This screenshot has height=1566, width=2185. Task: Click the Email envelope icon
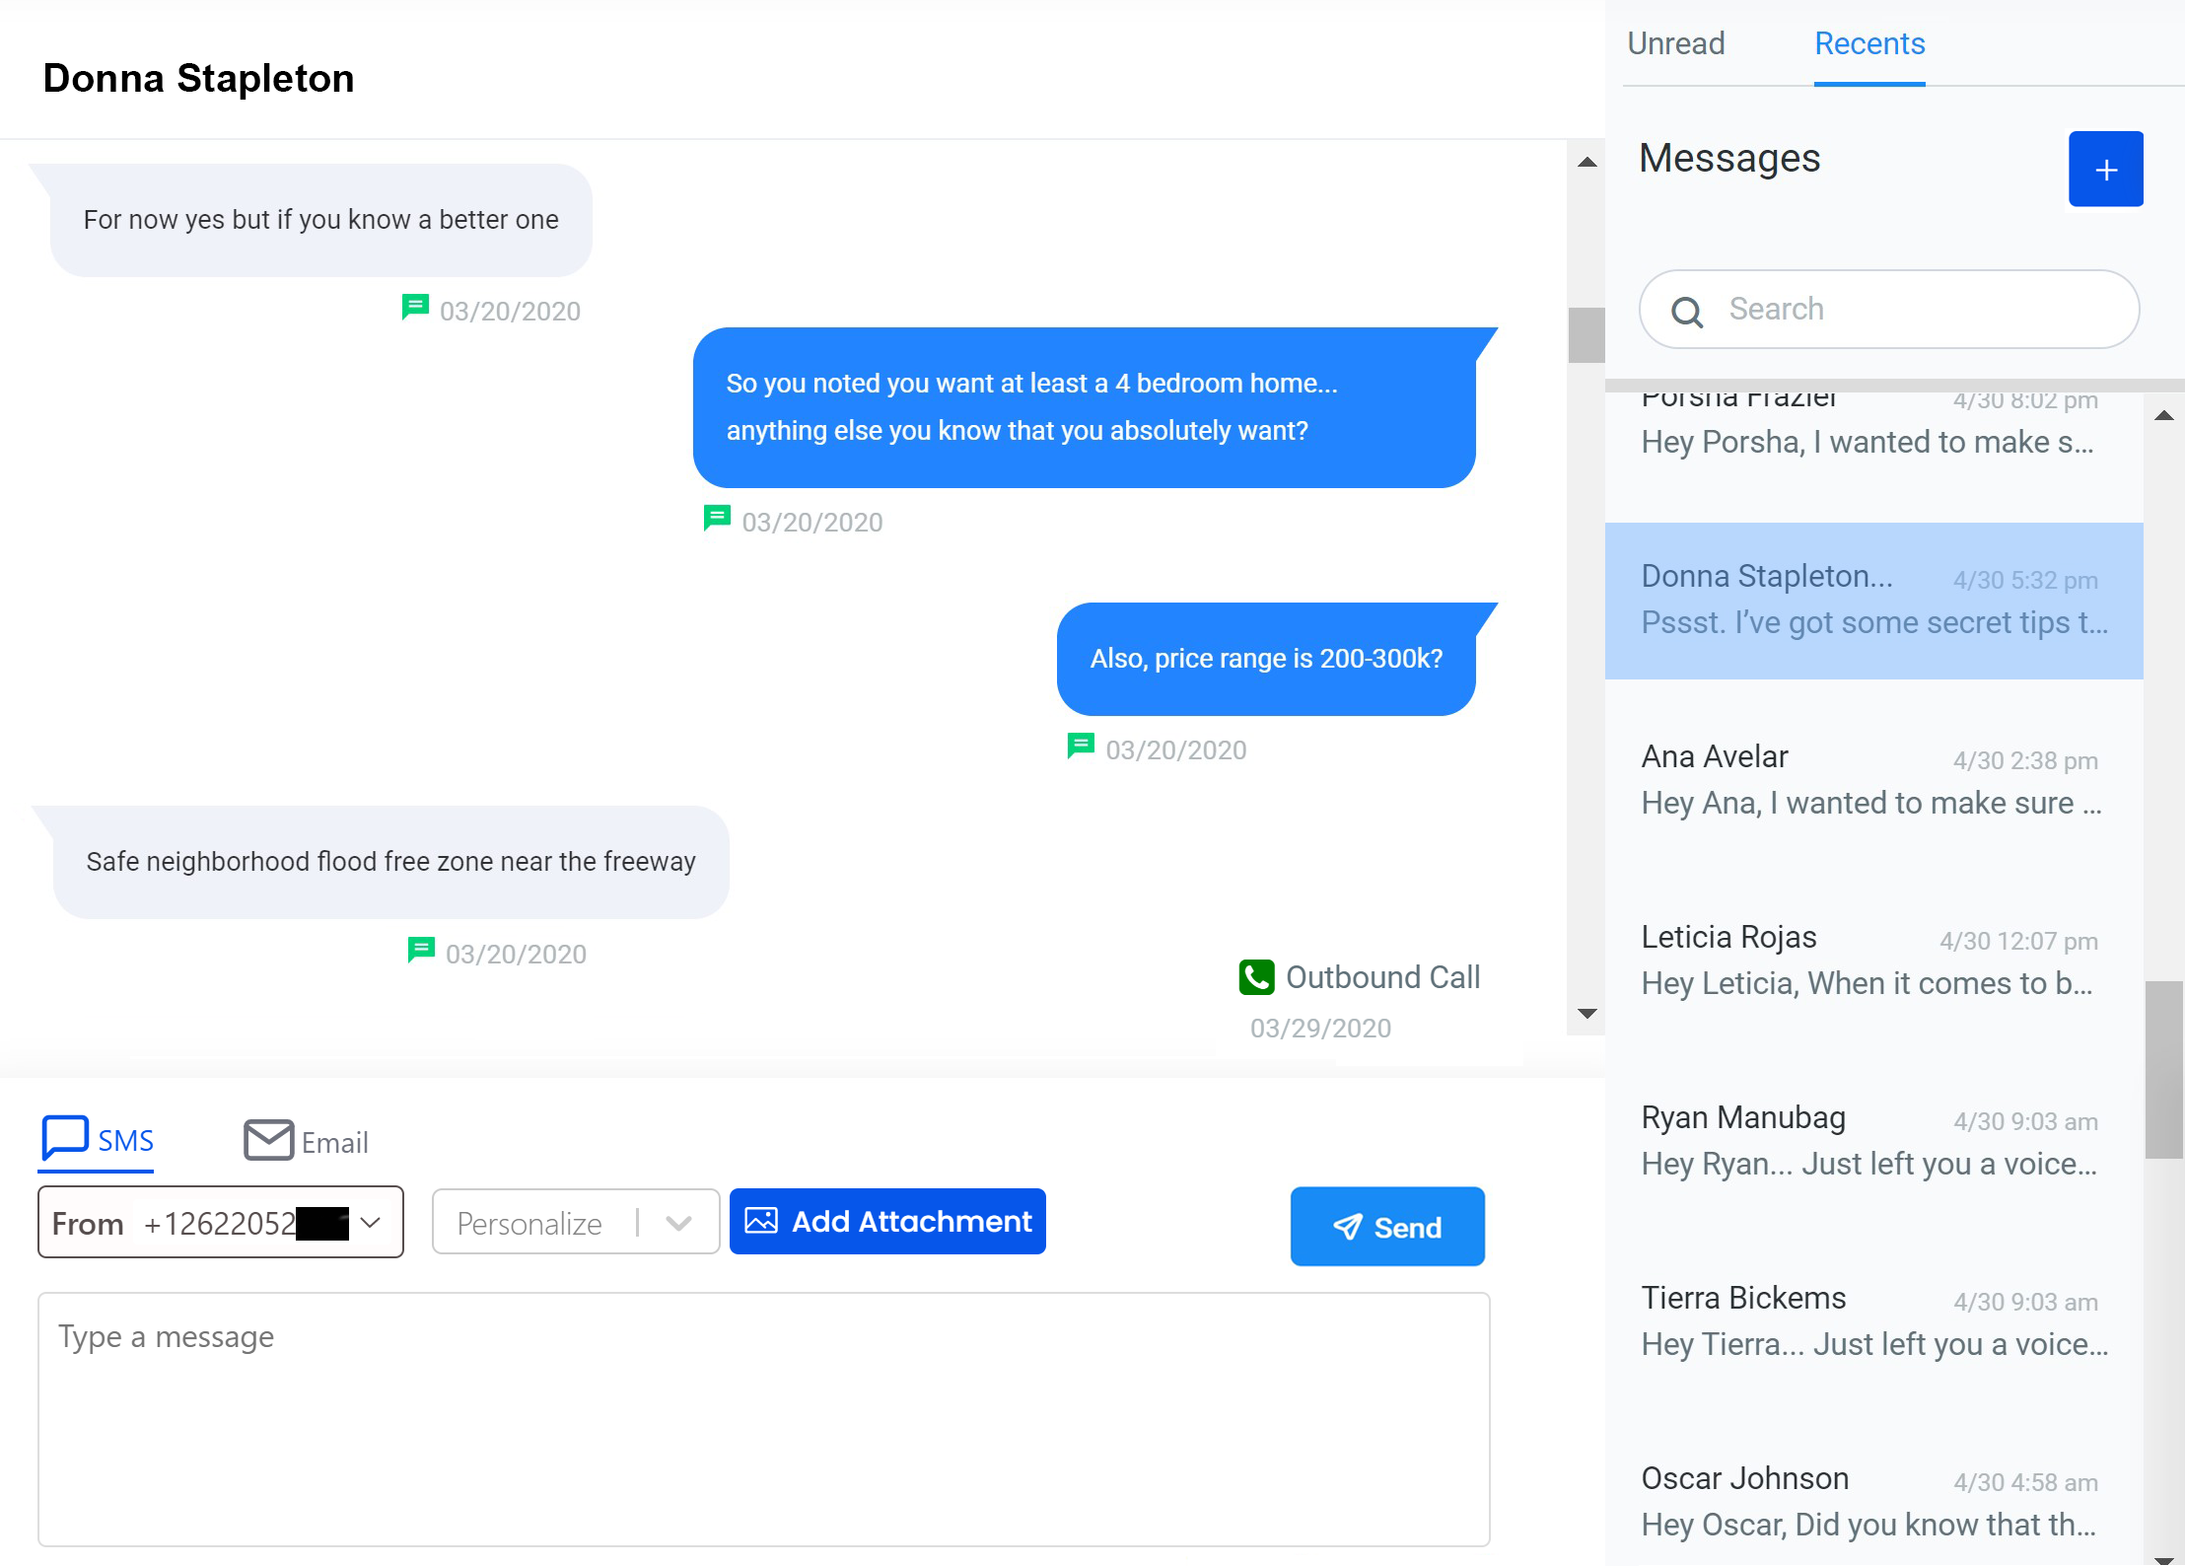[x=268, y=1140]
